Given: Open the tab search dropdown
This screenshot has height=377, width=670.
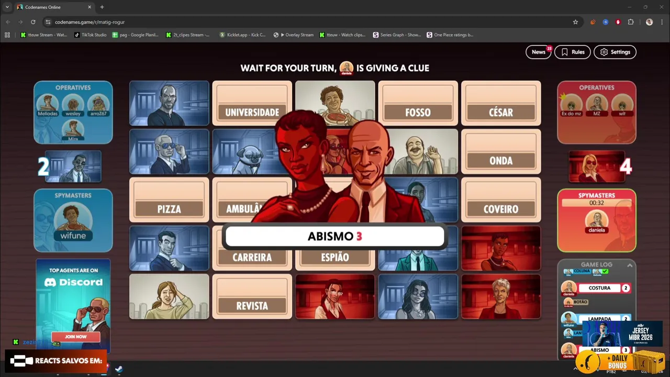Looking at the screenshot, I should (7, 7).
